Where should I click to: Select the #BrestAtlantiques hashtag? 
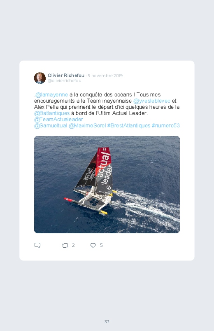point(129,125)
